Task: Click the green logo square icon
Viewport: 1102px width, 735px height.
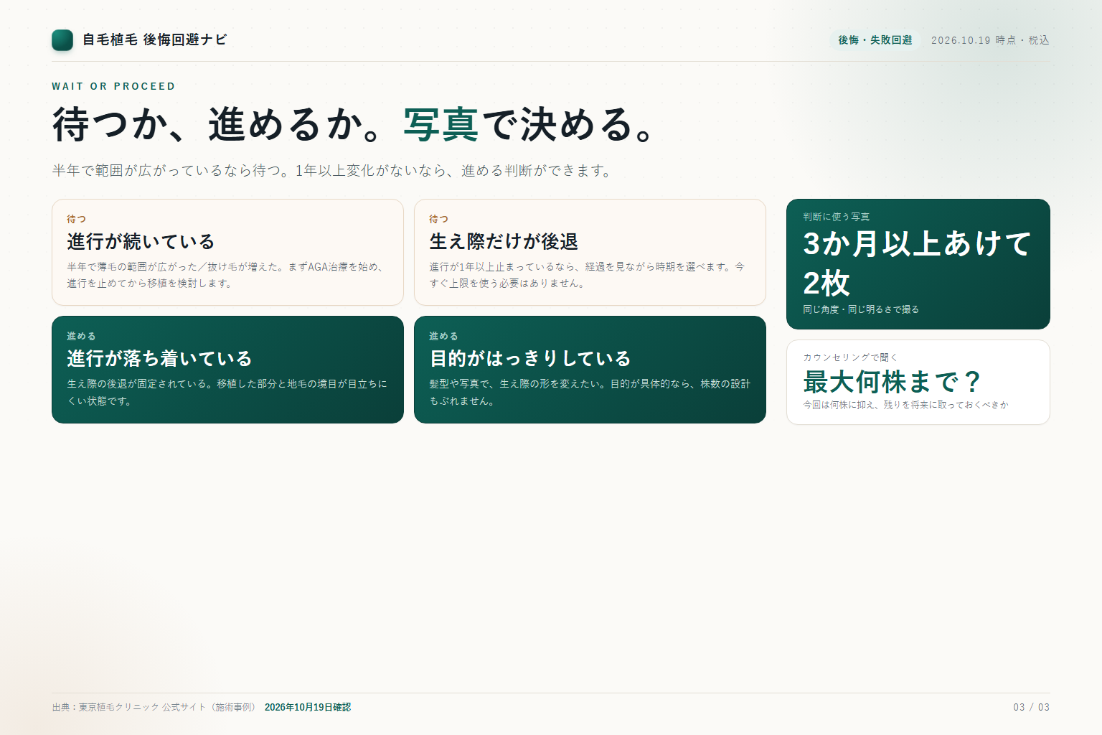Action: click(62, 40)
